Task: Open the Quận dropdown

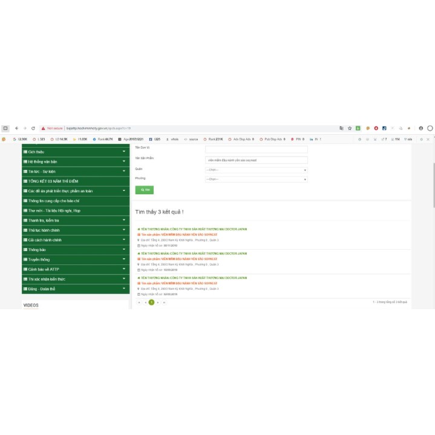Action: [x=256, y=170]
